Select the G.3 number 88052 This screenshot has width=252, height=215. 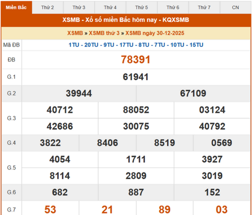(x=136, y=110)
